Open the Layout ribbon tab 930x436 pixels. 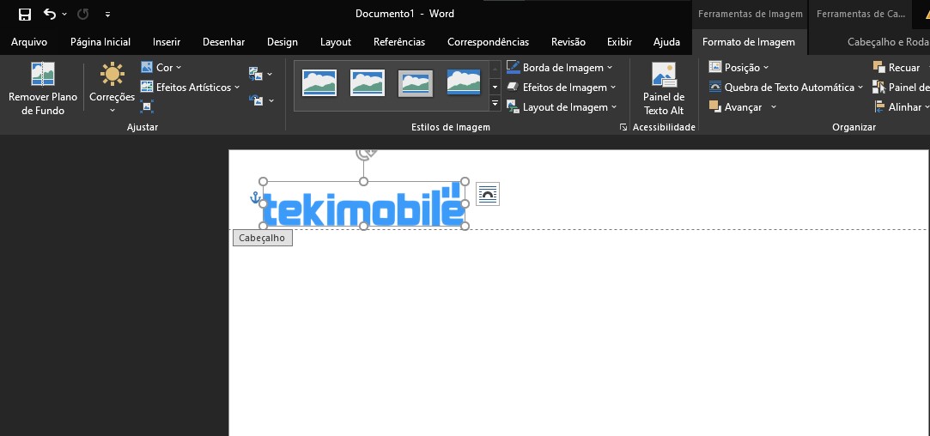click(336, 42)
